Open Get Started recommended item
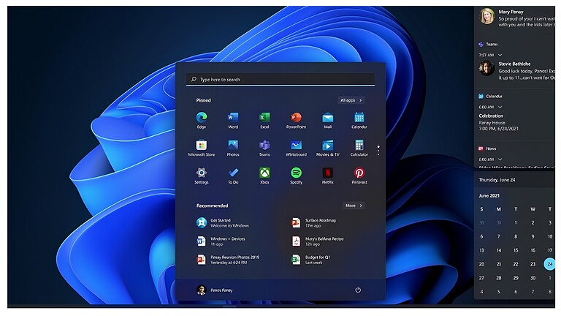 tap(223, 223)
